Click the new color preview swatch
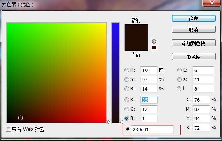The height and width of the screenshot is (141, 222). pos(136,31)
